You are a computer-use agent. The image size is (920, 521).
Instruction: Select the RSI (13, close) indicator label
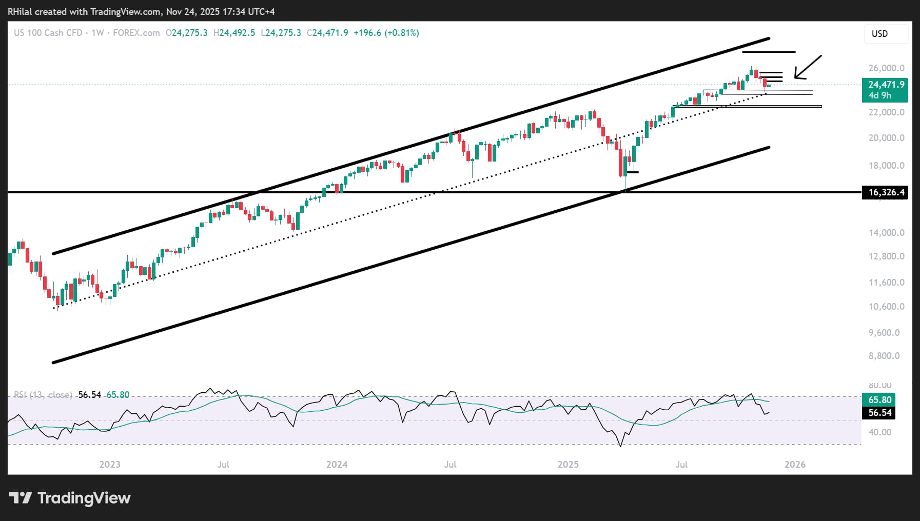coord(43,394)
